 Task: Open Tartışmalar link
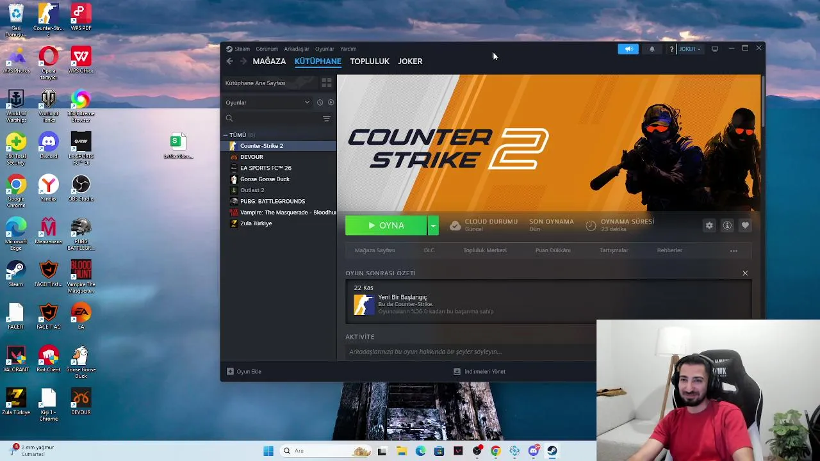pos(614,250)
